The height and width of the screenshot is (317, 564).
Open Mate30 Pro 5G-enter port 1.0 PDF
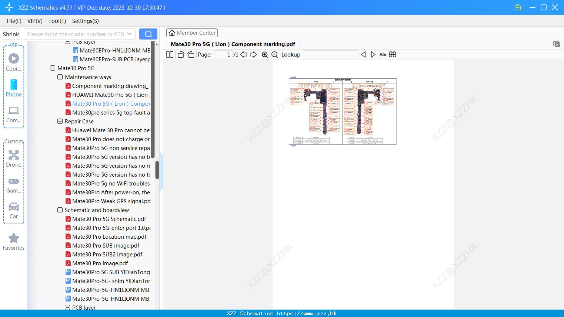coord(108,228)
